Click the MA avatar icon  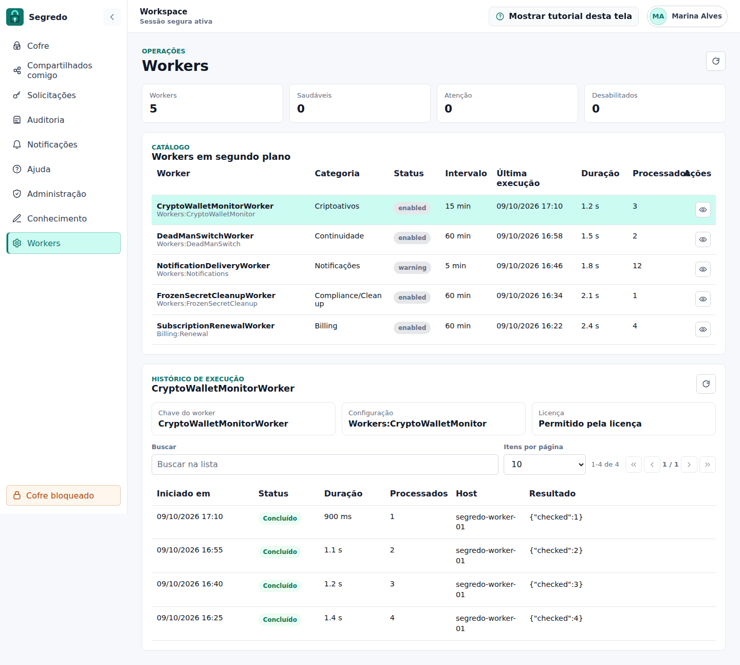pos(658,16)
